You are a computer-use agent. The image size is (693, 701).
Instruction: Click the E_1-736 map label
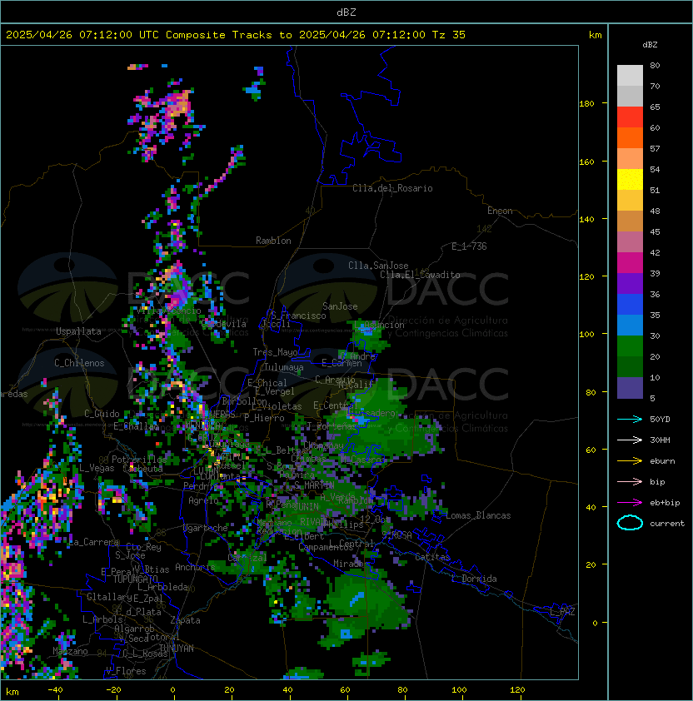click(x=469, y=246)
